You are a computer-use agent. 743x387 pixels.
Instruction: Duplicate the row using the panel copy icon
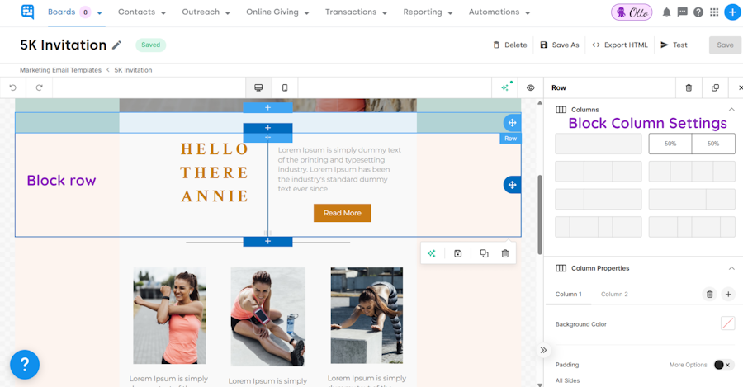(x=715, y=87)
